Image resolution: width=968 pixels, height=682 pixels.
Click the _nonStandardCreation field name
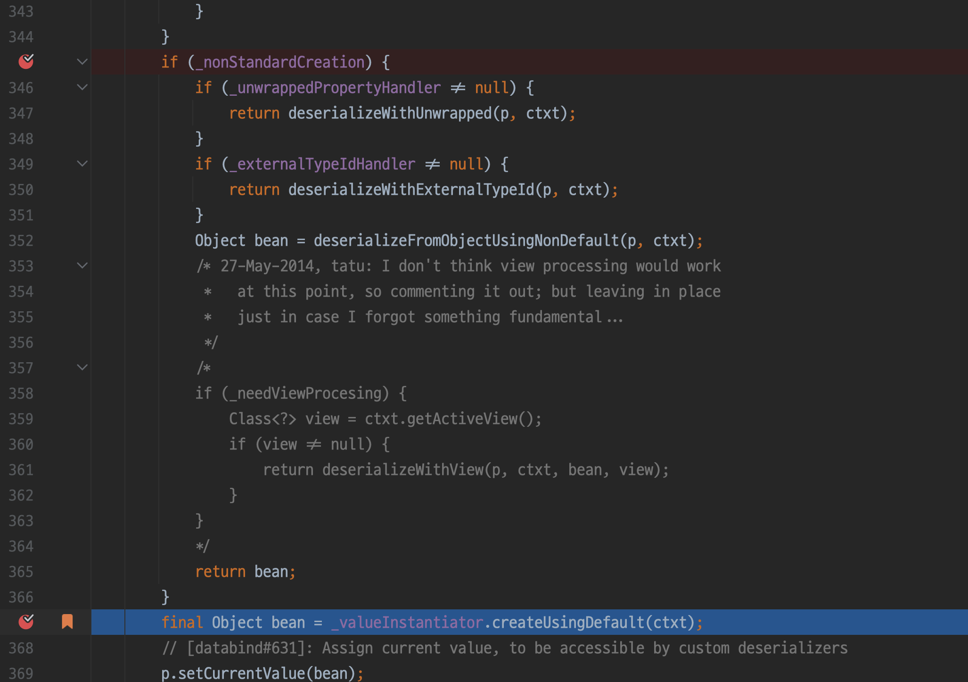pyautogui.click(x=280, y=62)
